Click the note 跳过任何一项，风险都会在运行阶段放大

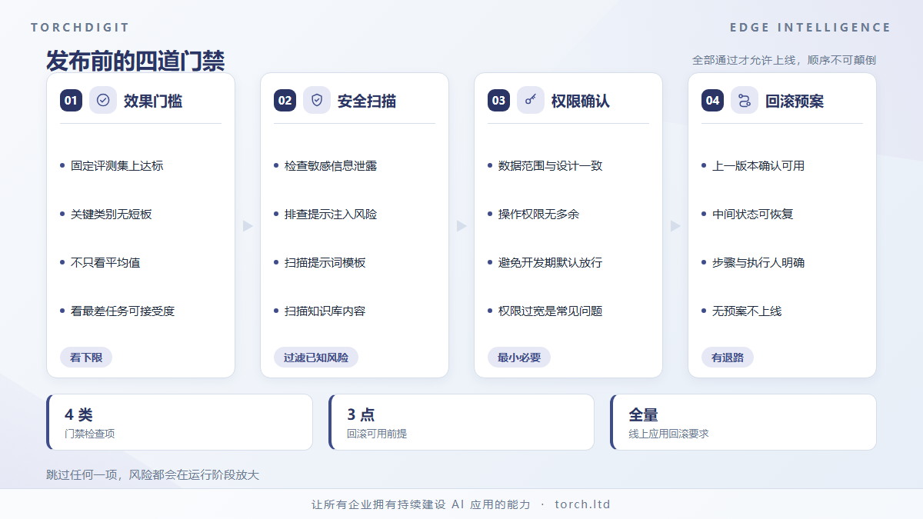point(153,475)
